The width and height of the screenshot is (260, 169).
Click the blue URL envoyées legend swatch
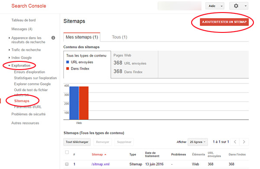pos(68,62)
